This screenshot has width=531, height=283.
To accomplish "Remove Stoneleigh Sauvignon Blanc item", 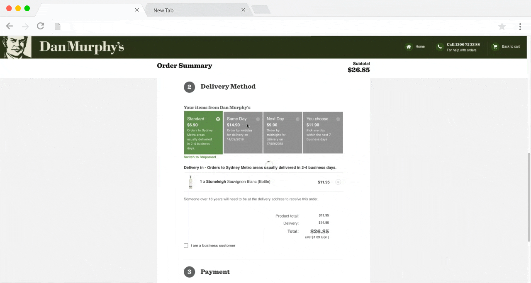I will pos(338,182).
